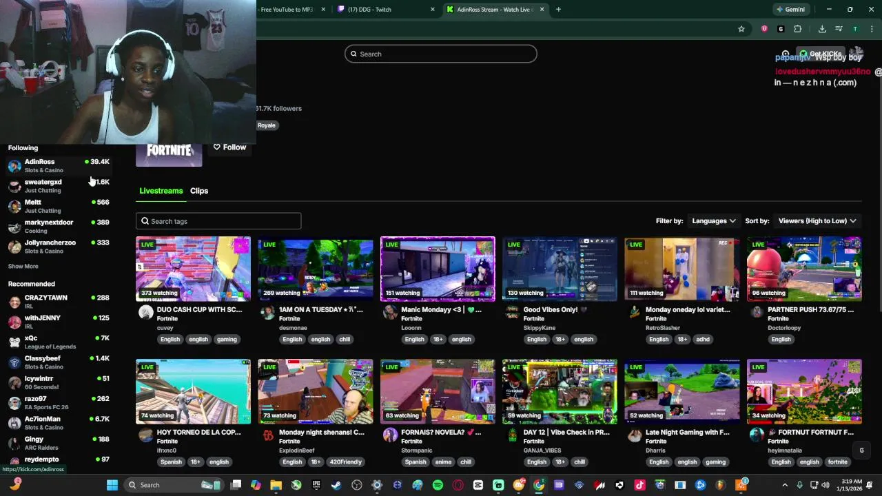Click the Search tags field
Viewport: 882px width, 496px height.
[x=218, y=221]
